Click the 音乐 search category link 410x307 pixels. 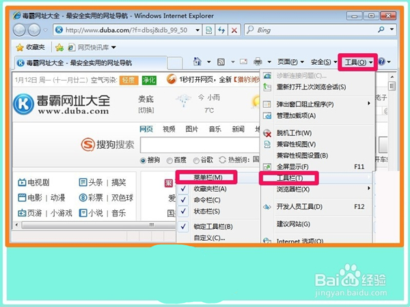tap(215, 129)
